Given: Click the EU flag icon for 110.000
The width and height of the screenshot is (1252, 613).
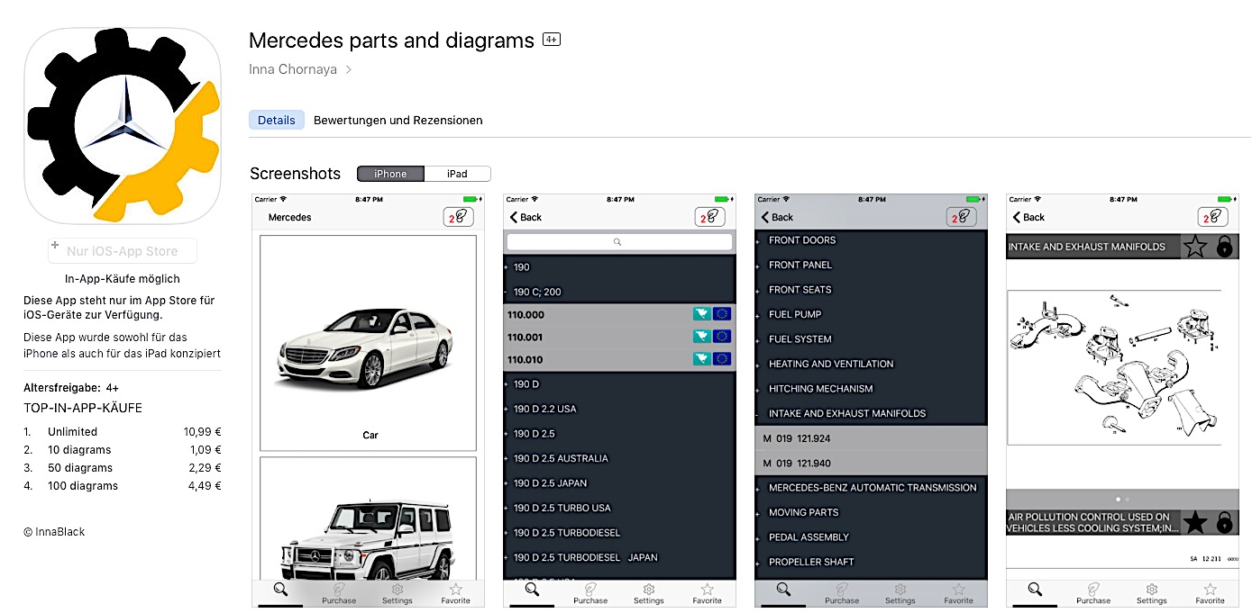Looking at the screenshot, I should [721, 314].
